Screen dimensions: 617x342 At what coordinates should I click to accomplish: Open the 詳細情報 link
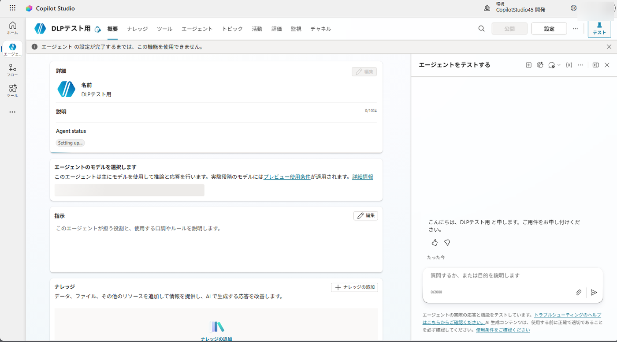(363, 177)
